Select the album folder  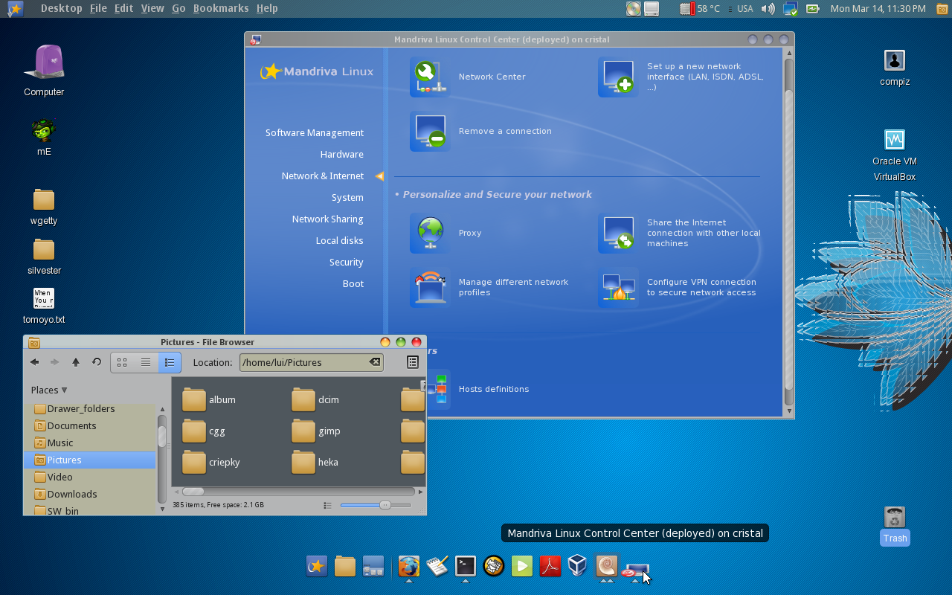pos(209,399)
